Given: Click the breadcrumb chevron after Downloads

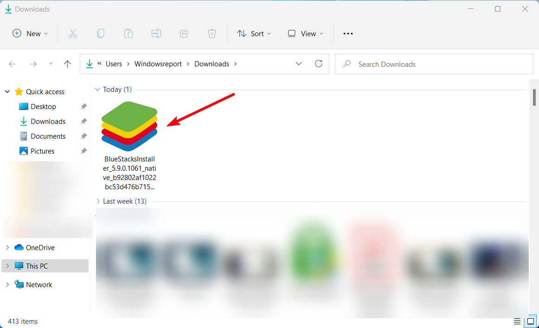Looking at the screenshot, I should click(x=236, y=64).
